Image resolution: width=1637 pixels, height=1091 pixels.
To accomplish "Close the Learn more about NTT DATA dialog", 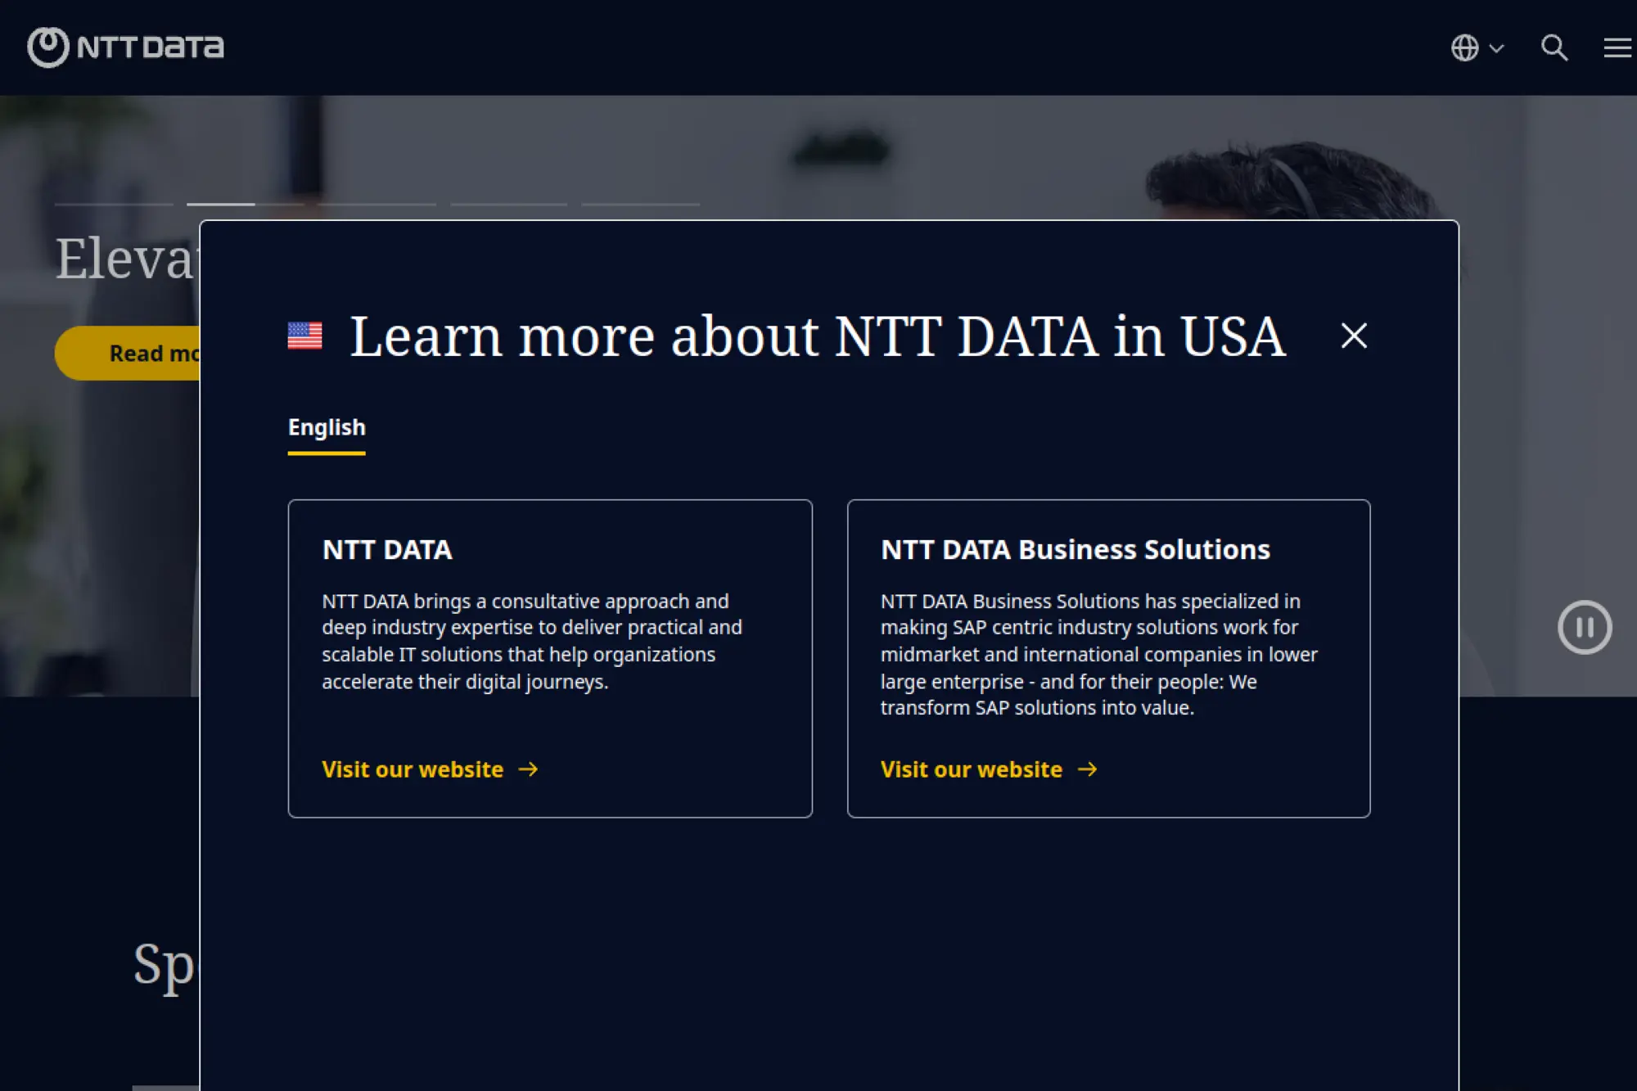I will point(1354,336).
